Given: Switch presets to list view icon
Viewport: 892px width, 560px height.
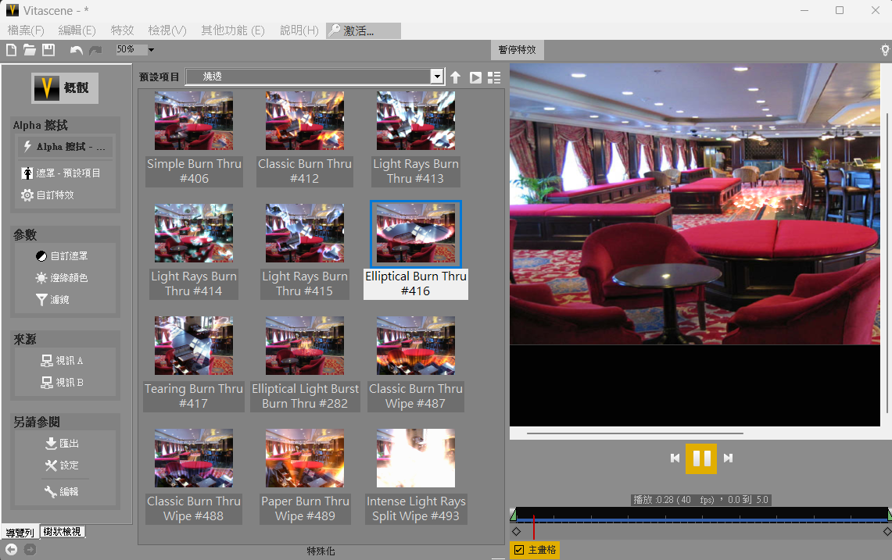Looking at the screenshot, I should click(x=494, y=77).
